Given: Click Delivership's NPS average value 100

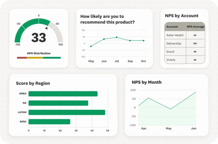Looking at the screenshot, I should pos(195,44).
